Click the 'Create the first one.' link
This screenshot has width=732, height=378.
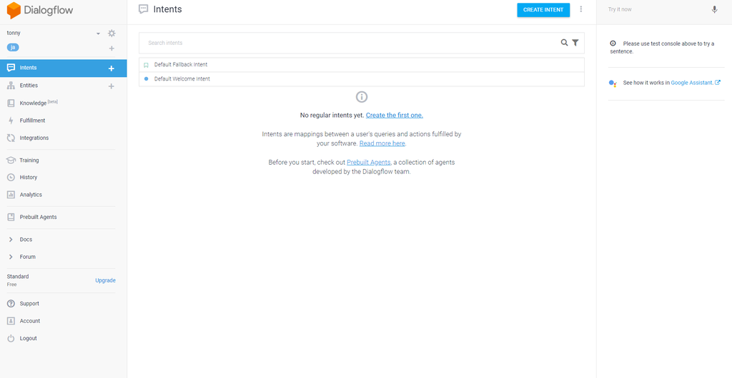[395, 115]
